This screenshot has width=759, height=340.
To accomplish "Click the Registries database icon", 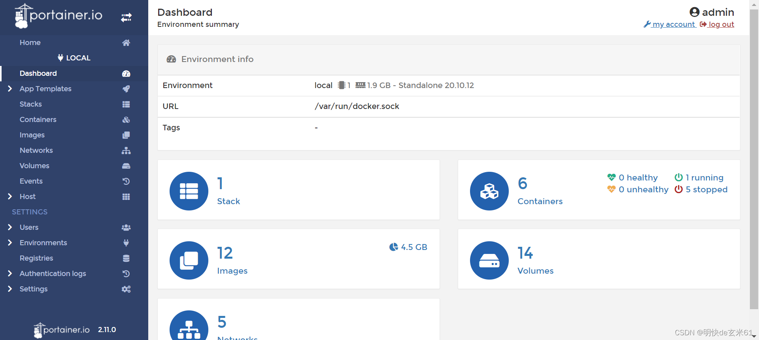I will 126,258.
